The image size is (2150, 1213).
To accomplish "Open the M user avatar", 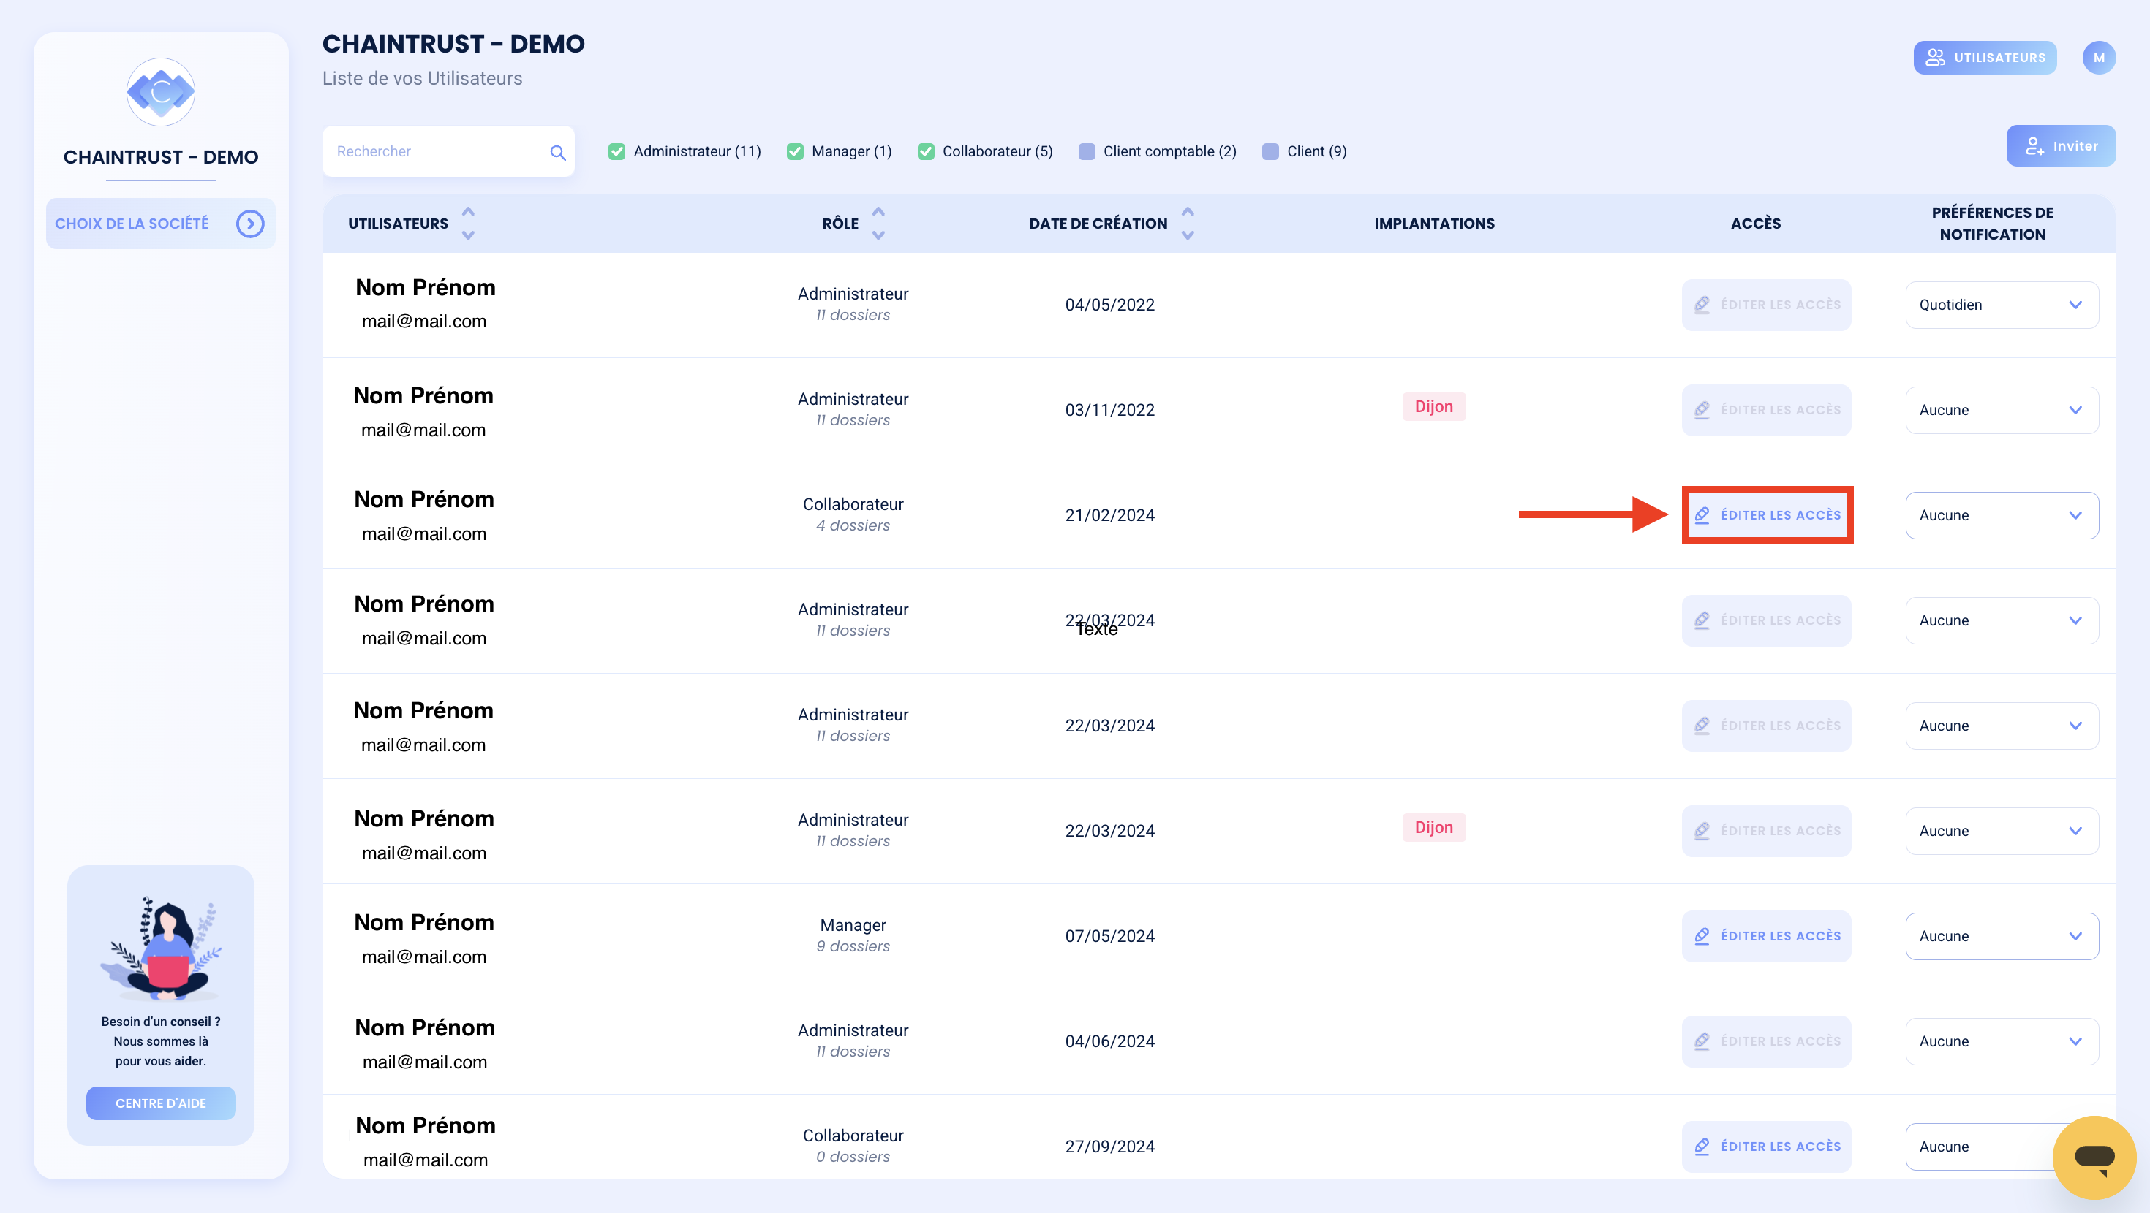I will click(x=2098, y=58).
